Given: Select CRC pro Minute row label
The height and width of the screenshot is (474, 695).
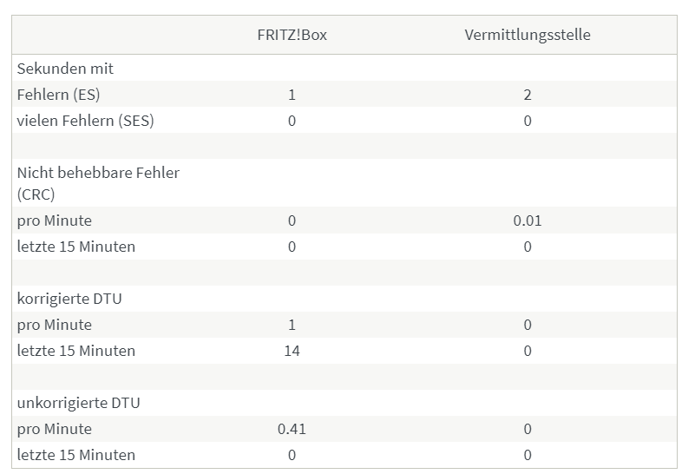Looking at the screenshot, I should [x=55, y=221].
